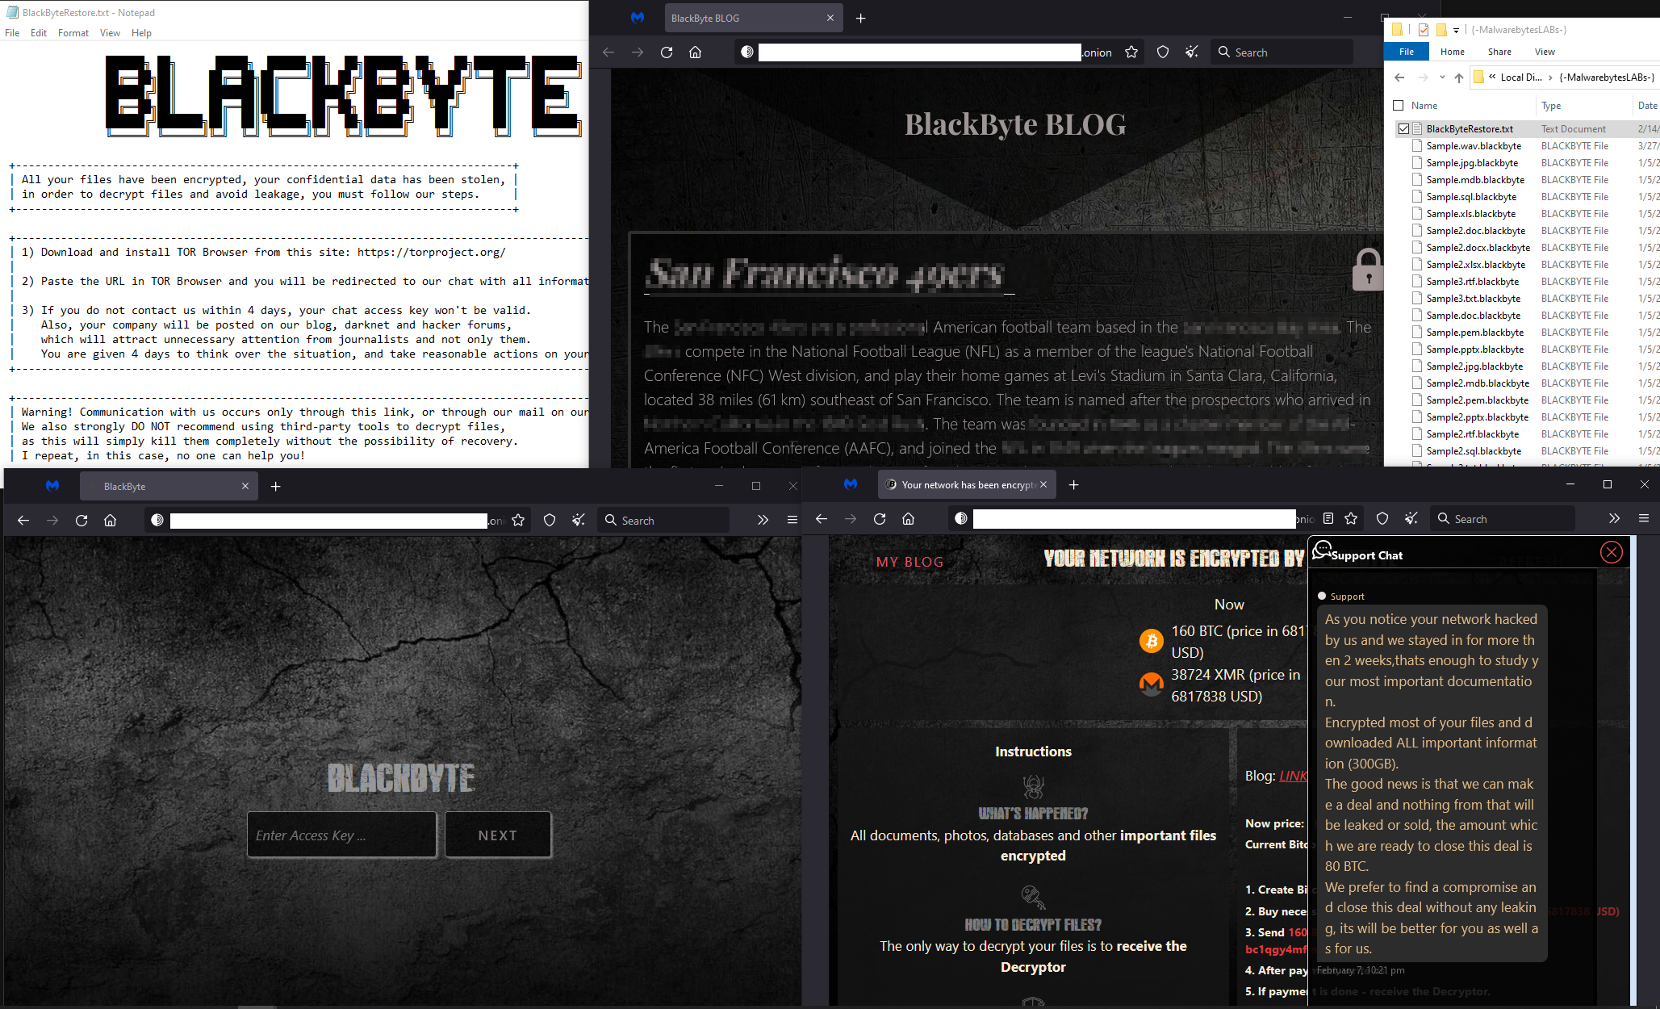Image resolution: width=1660 pixels, height=1009 pixels.
Task: Click shield icon in BlackByte login browser
Action: coord(550,521)
